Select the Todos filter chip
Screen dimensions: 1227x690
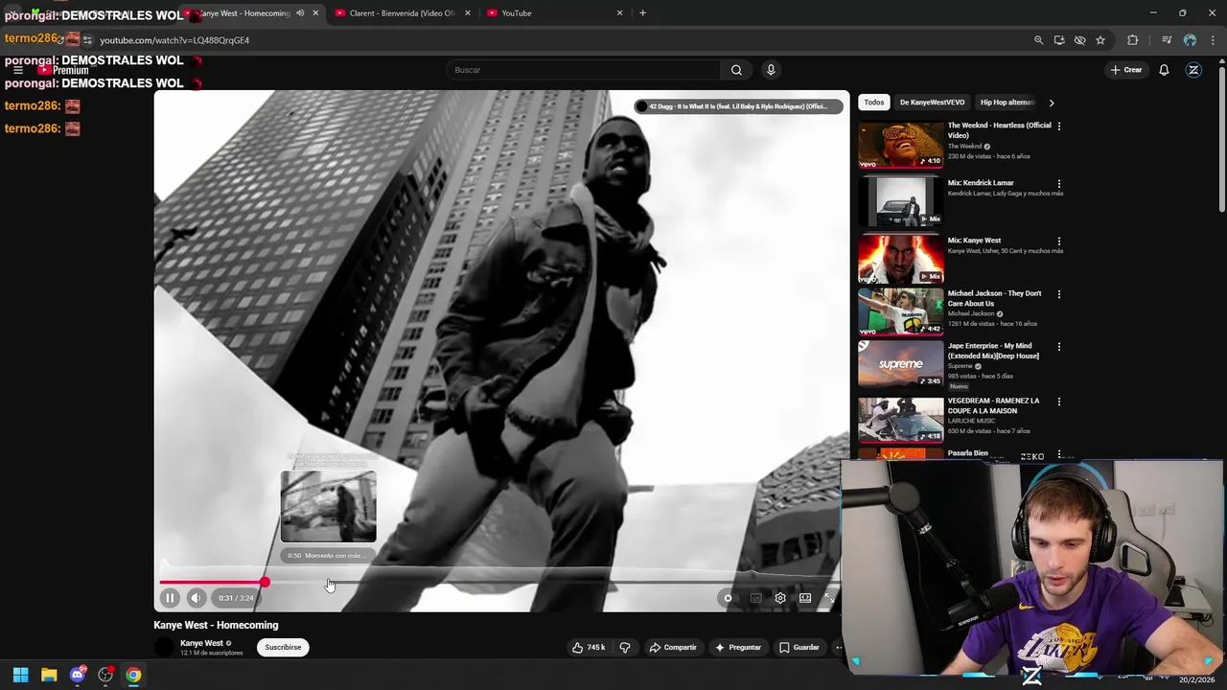click(x=874, y=103)
